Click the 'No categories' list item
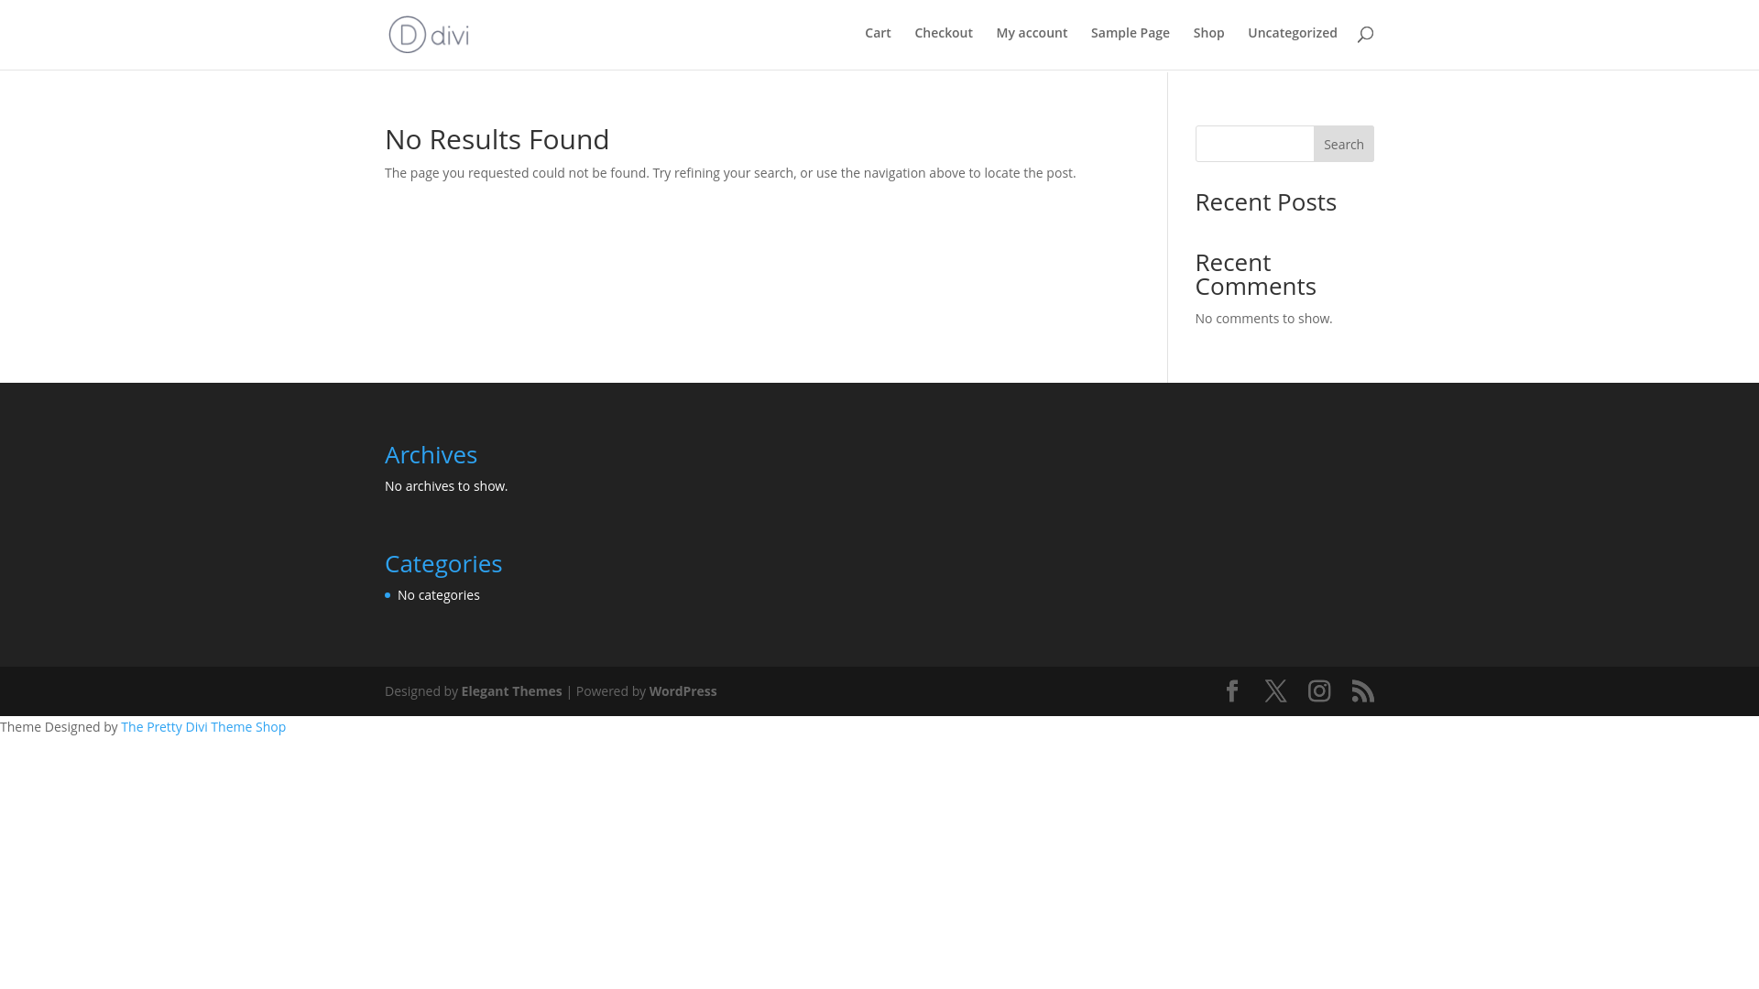 point(439,595)
